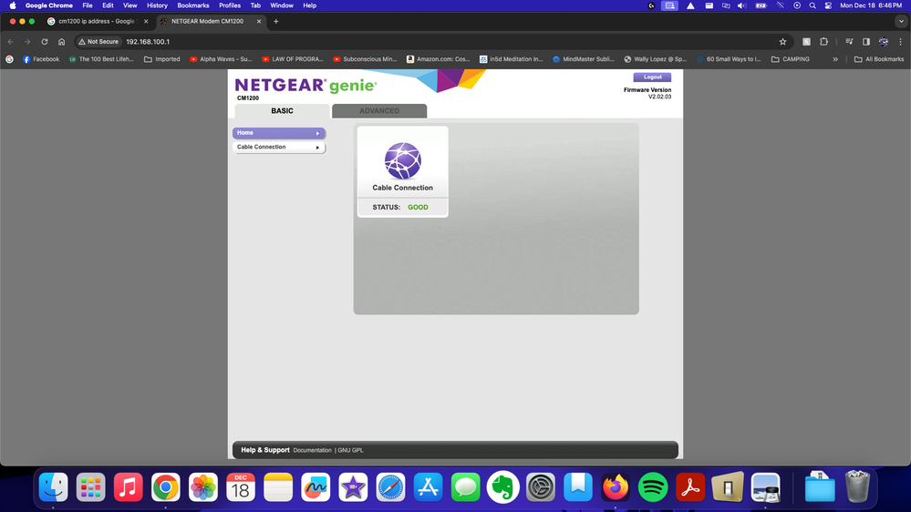Show more bookmarks chevron
Screen dimensions: 911x512
[835, 59]
